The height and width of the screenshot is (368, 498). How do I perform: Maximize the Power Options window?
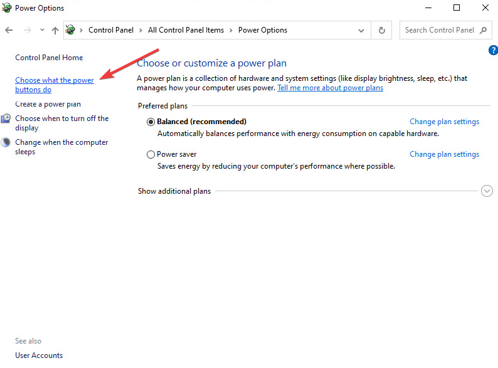(x=457, y=8)
